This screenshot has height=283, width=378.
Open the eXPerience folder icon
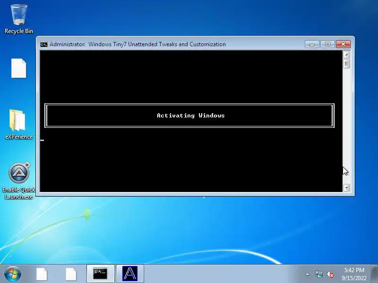pos(19,125)
